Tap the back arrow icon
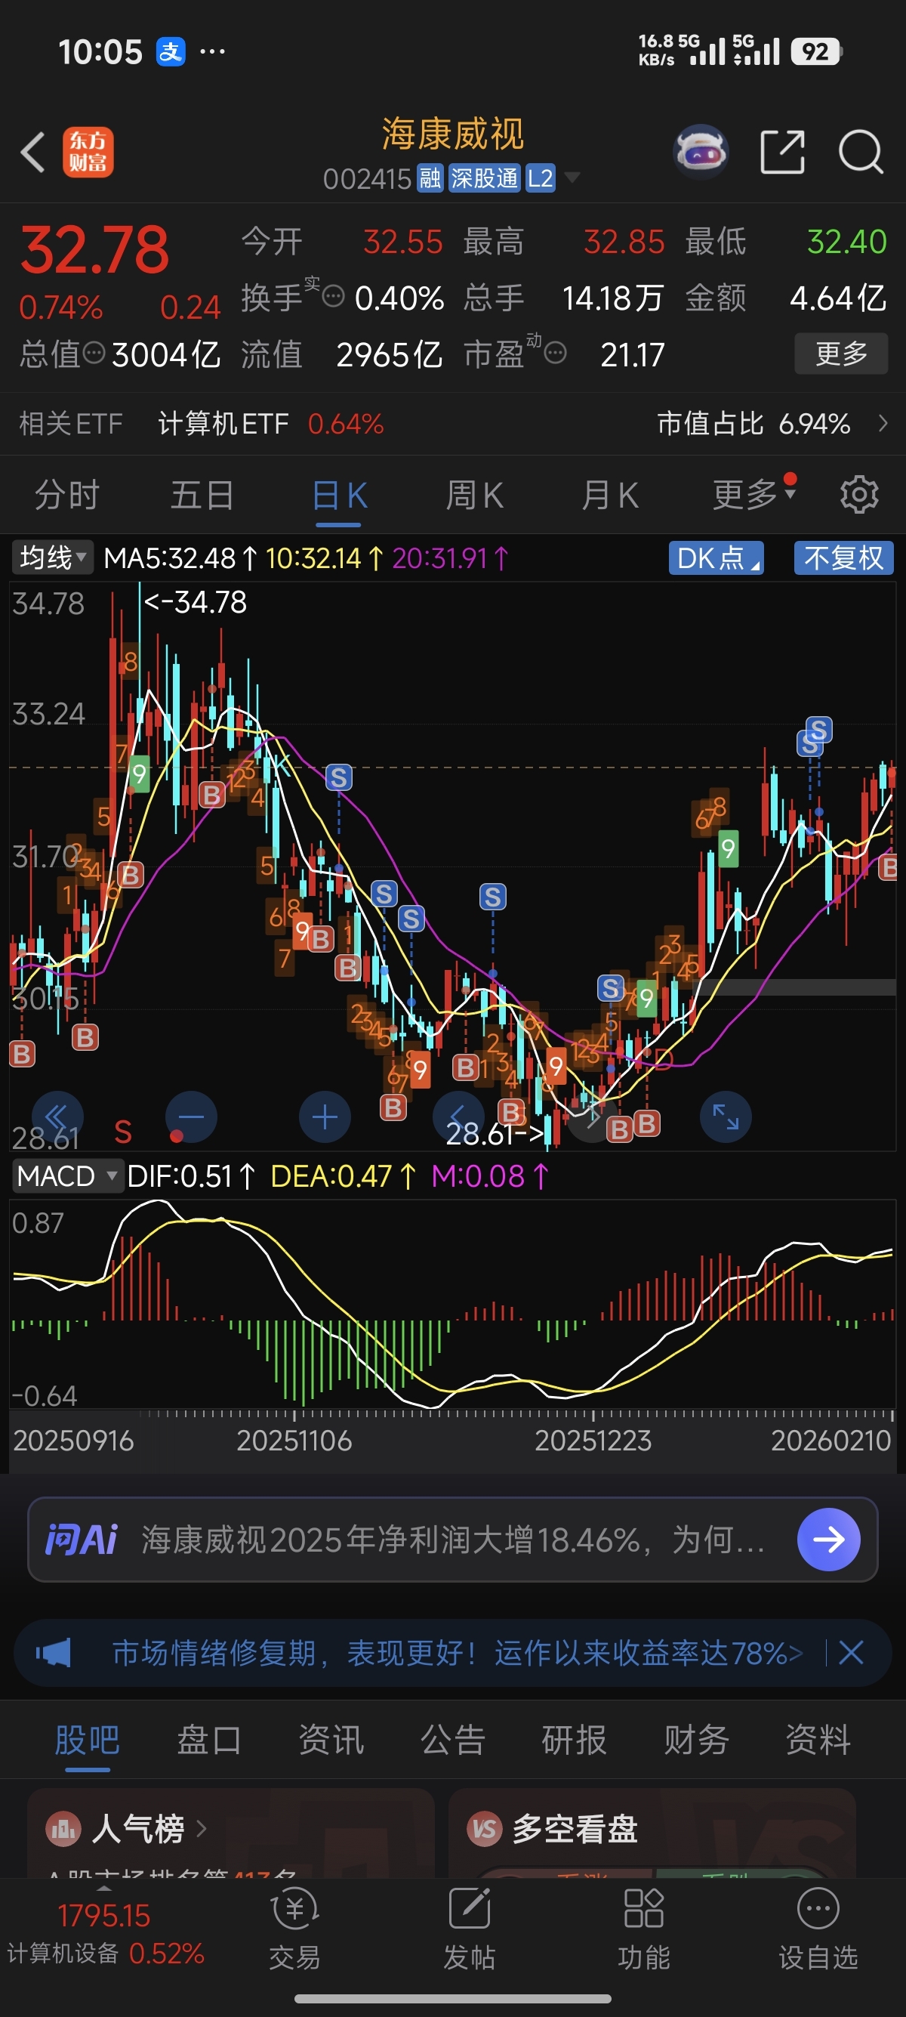The height and width of the screenshot is (2017, 906). pyautogui.click(x=33, y=152)
